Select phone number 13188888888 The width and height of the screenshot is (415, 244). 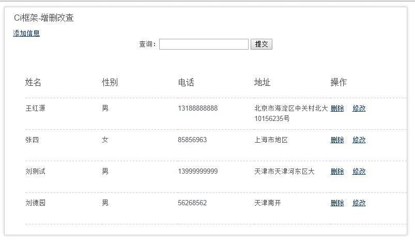click(x=198, y=108)
